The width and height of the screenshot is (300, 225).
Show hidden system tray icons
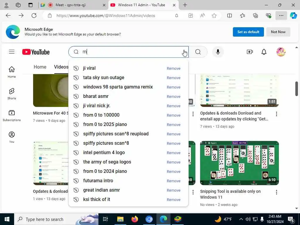[x=241, y=219]
